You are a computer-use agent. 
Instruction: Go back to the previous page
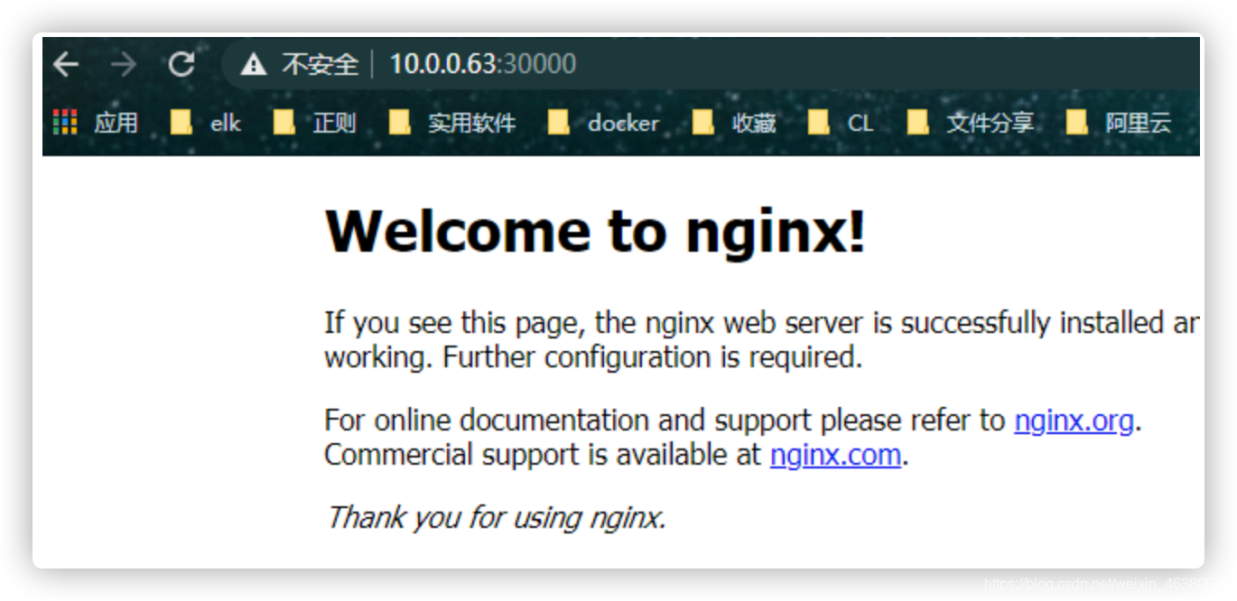click(x=66, y=64)
